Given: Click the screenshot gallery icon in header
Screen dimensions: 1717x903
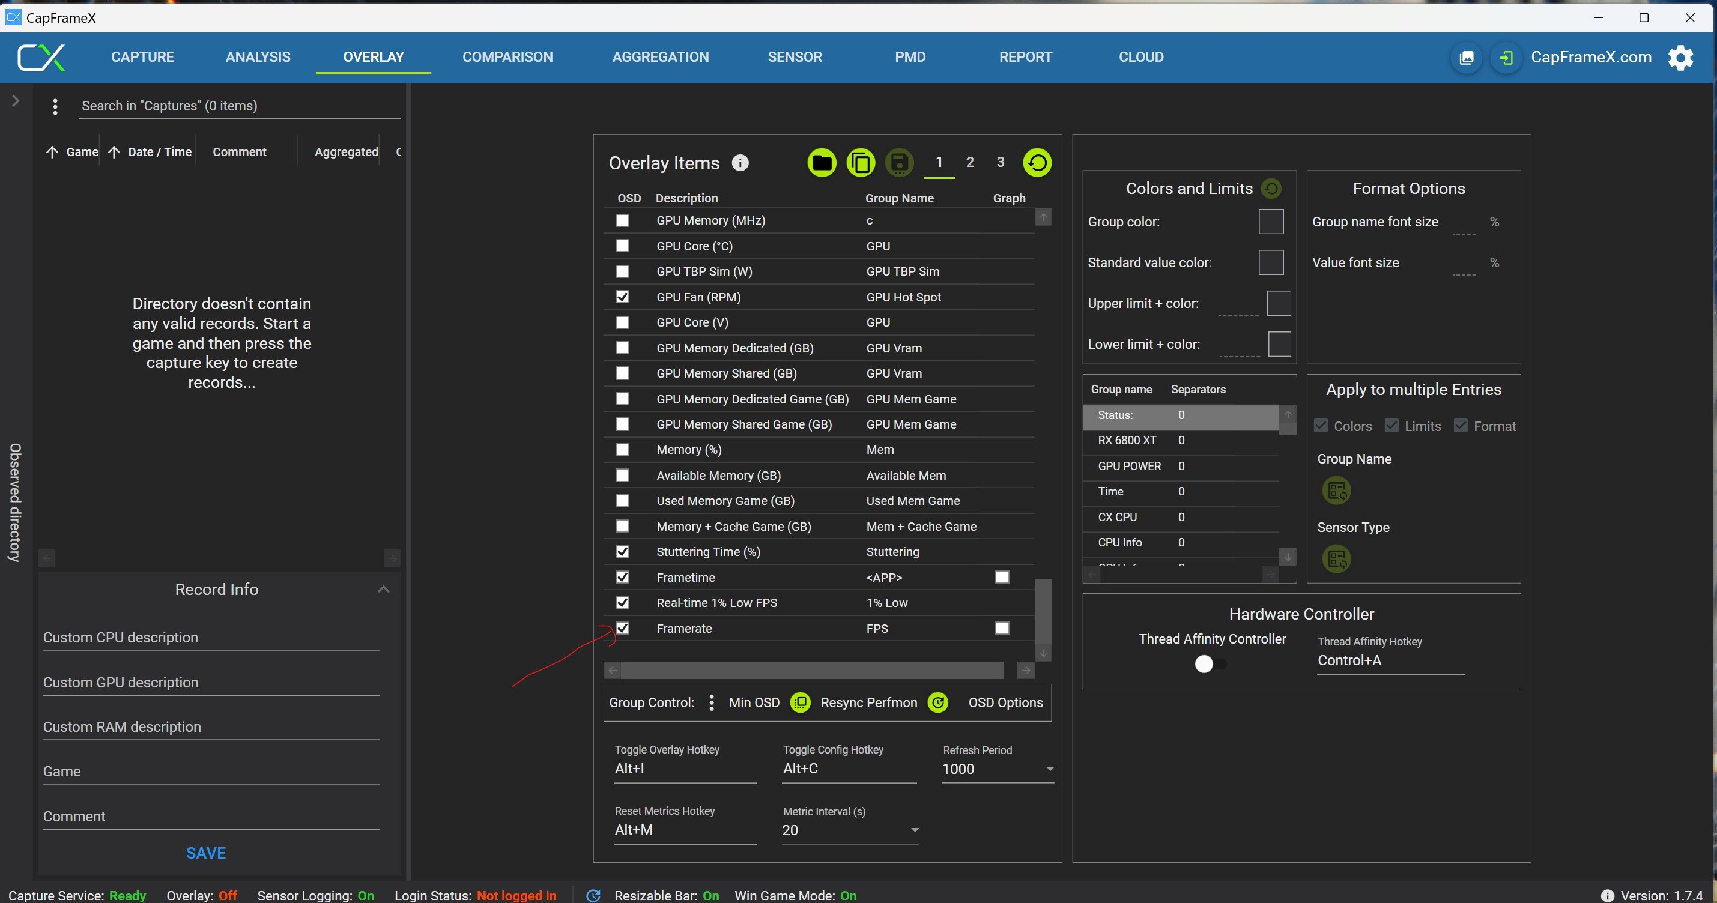Looking at the screenshot, I should 1467,57.
